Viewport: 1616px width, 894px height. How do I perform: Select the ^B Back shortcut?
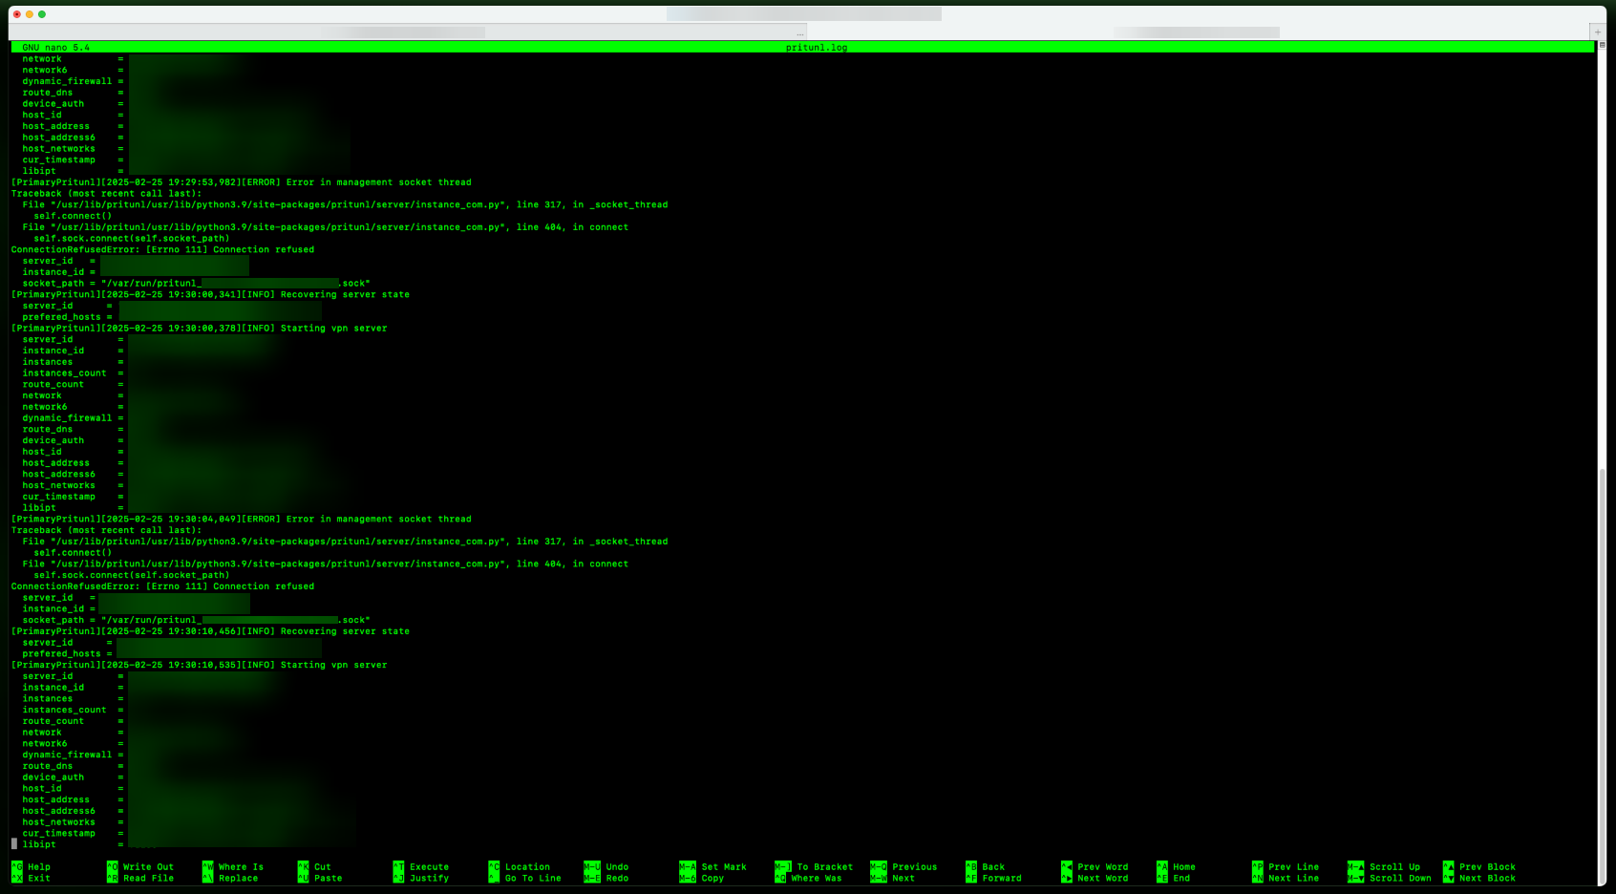[986, 867]
